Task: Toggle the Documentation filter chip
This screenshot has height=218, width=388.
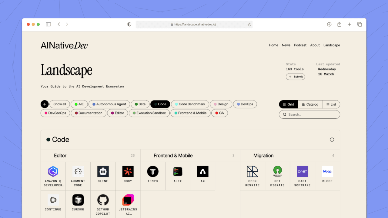Action: (89, 113)
